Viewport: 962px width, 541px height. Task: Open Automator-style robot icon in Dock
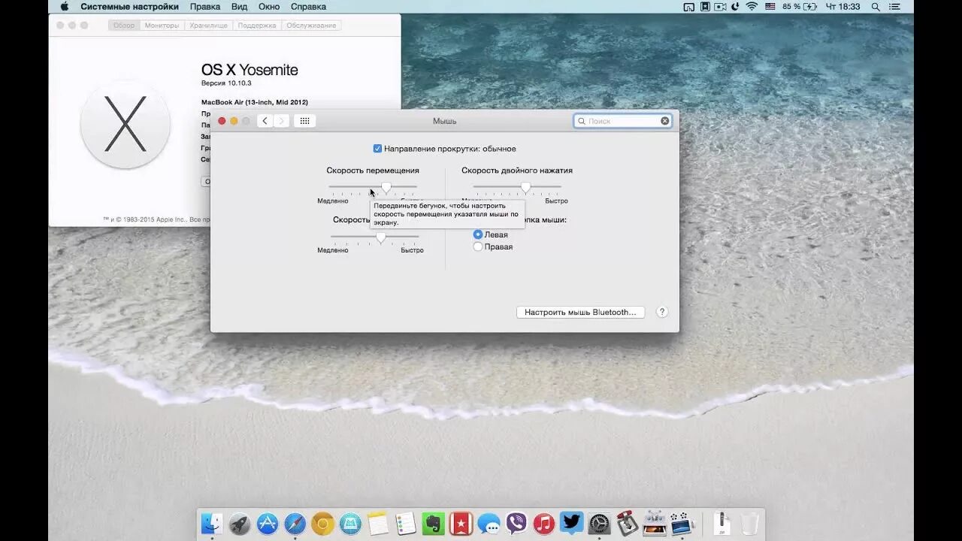(627, 523)
